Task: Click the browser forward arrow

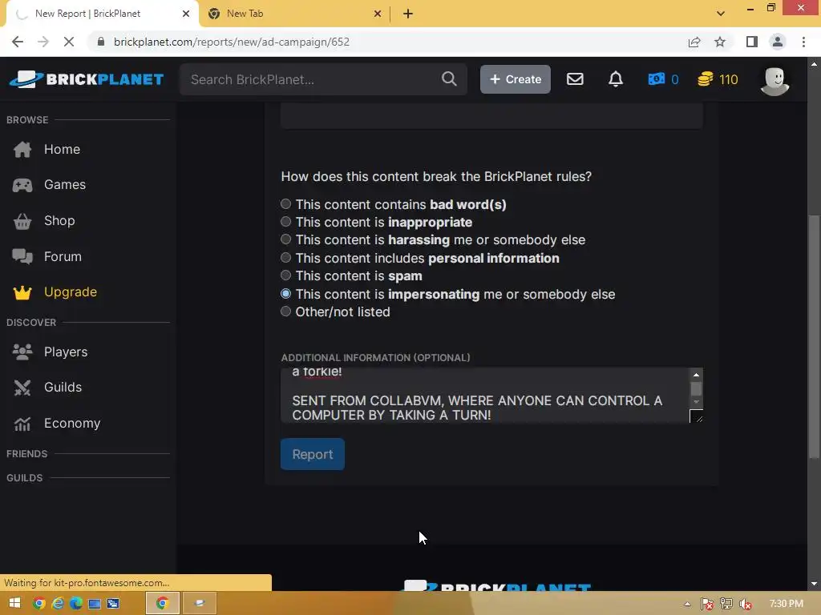Action: point(43,42)
